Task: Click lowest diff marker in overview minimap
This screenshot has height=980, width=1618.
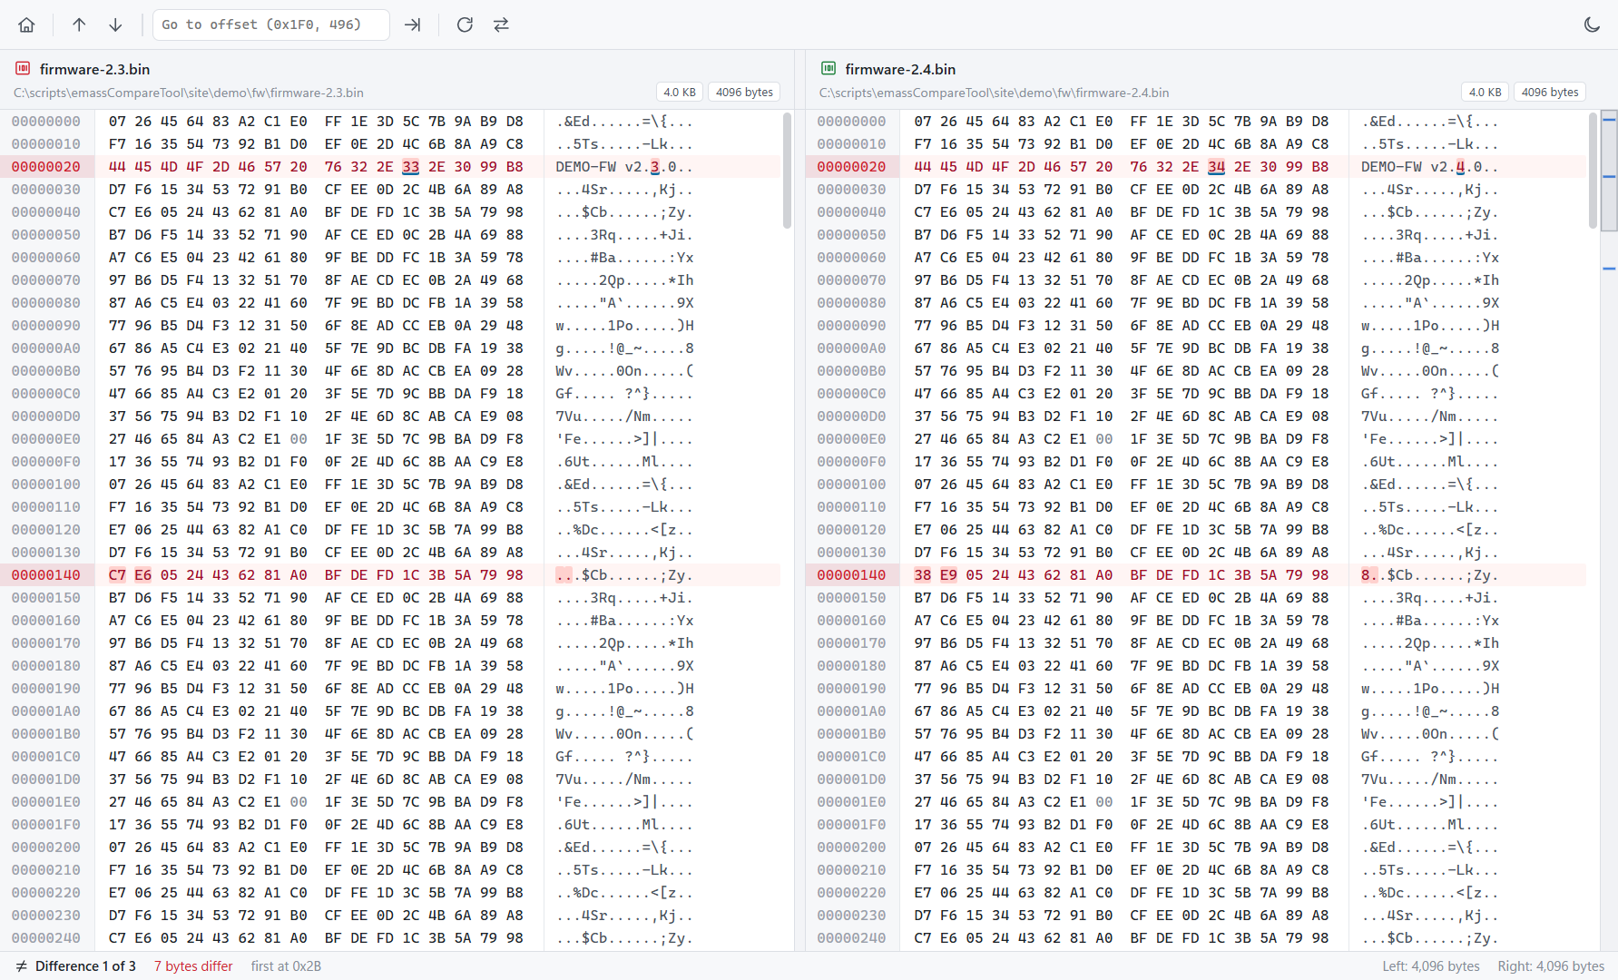Action: pyautogui.click(x=1609, y=269)
